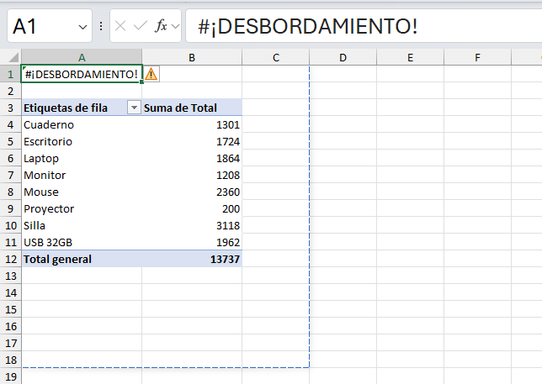542x384 pixels.
Task: Select column E header
Action: click(x=410, y=57)
